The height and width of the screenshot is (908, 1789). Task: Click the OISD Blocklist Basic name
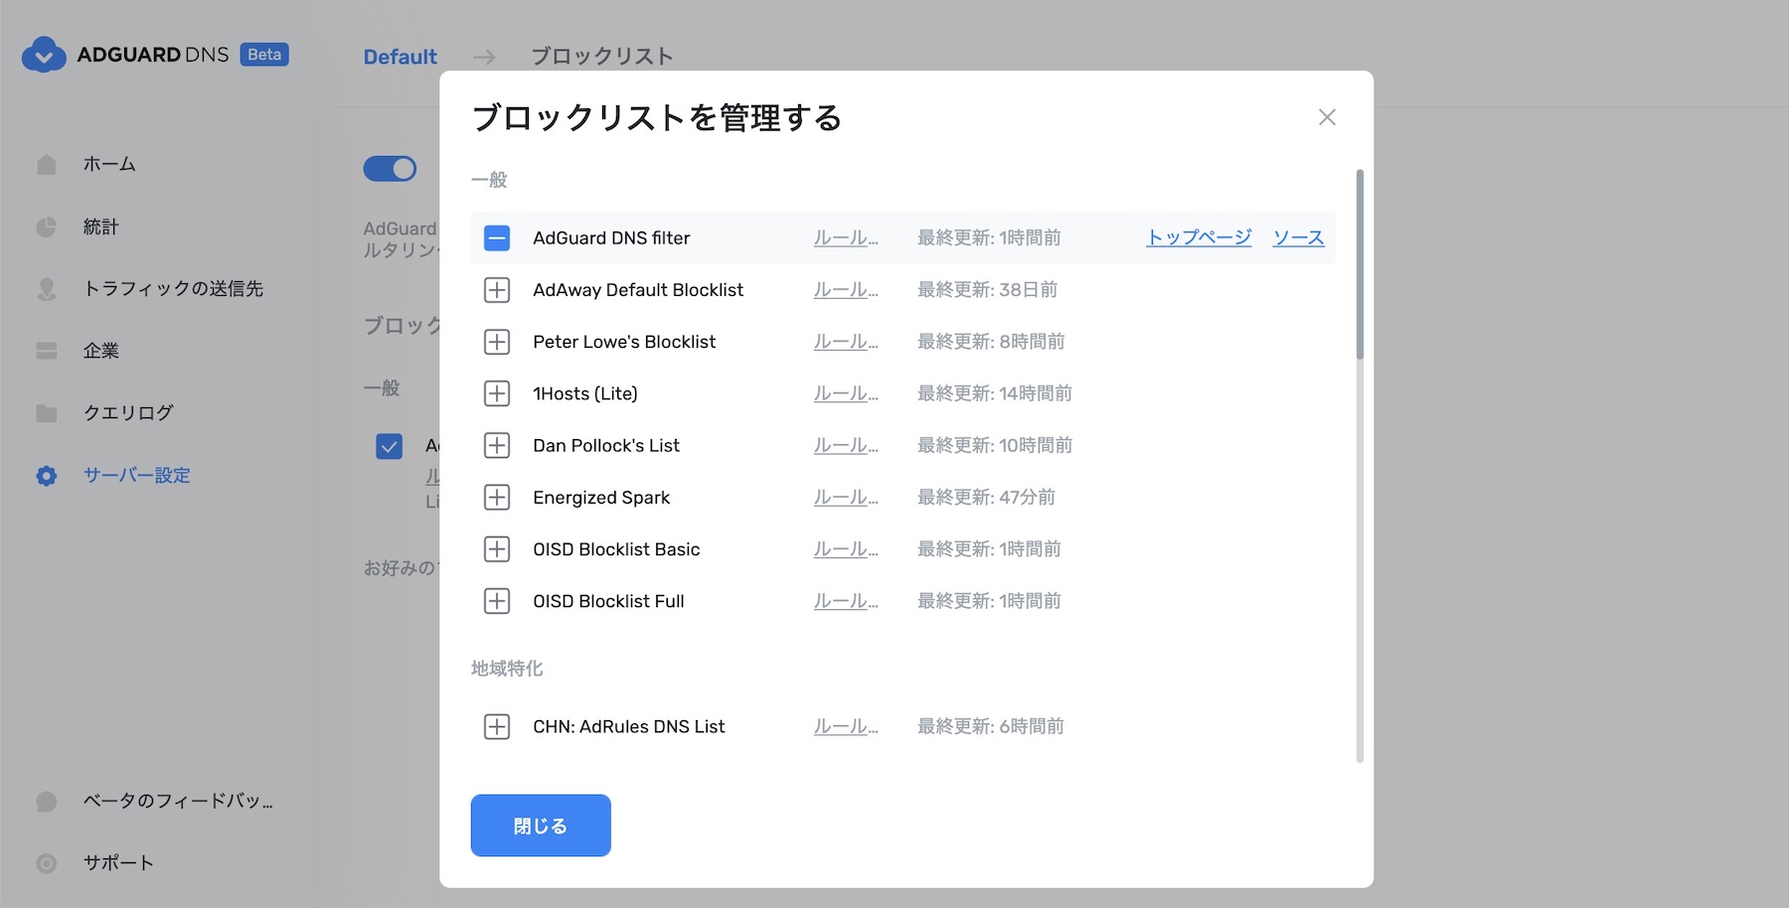pyautogui.click(x=616, y=548)
